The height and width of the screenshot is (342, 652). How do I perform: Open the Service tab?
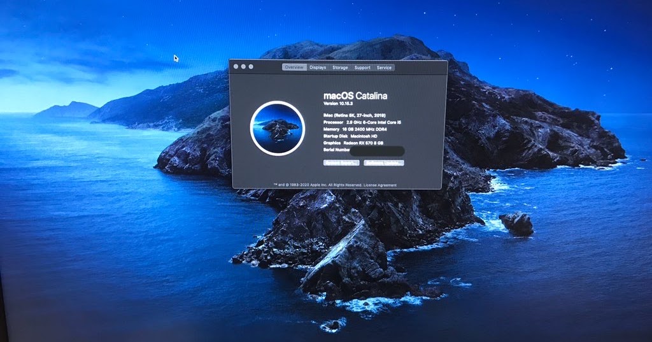(x=384, y=68)
